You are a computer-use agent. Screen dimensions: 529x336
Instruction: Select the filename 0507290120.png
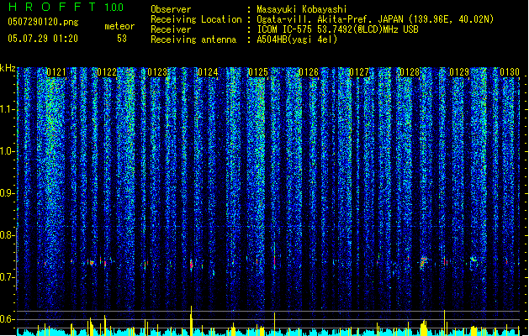[43, 22]
